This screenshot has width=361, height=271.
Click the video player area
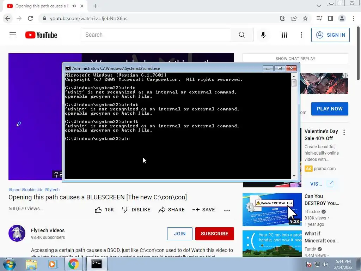(35, 116)
